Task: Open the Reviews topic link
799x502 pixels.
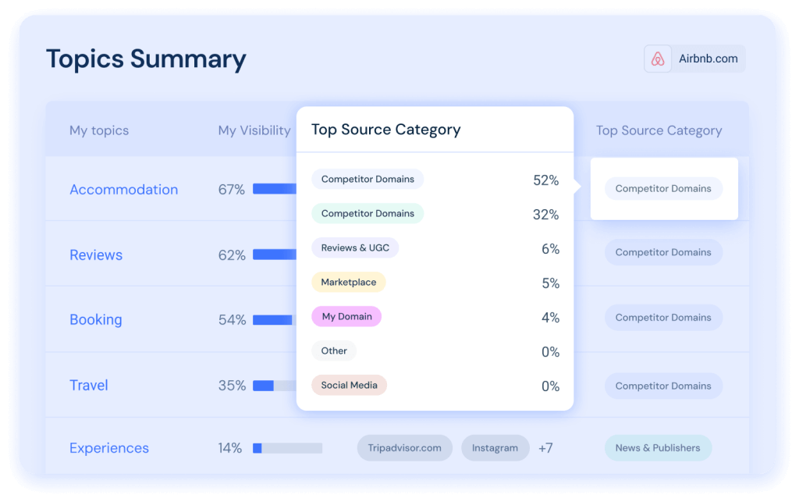Action: click(96, 255)
